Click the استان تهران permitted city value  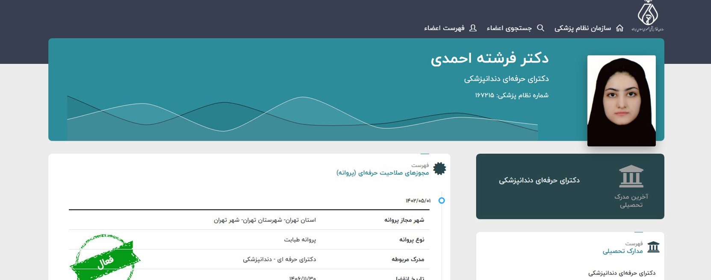[265, 220]
